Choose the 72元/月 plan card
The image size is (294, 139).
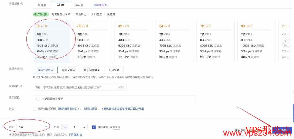point(215,41)
